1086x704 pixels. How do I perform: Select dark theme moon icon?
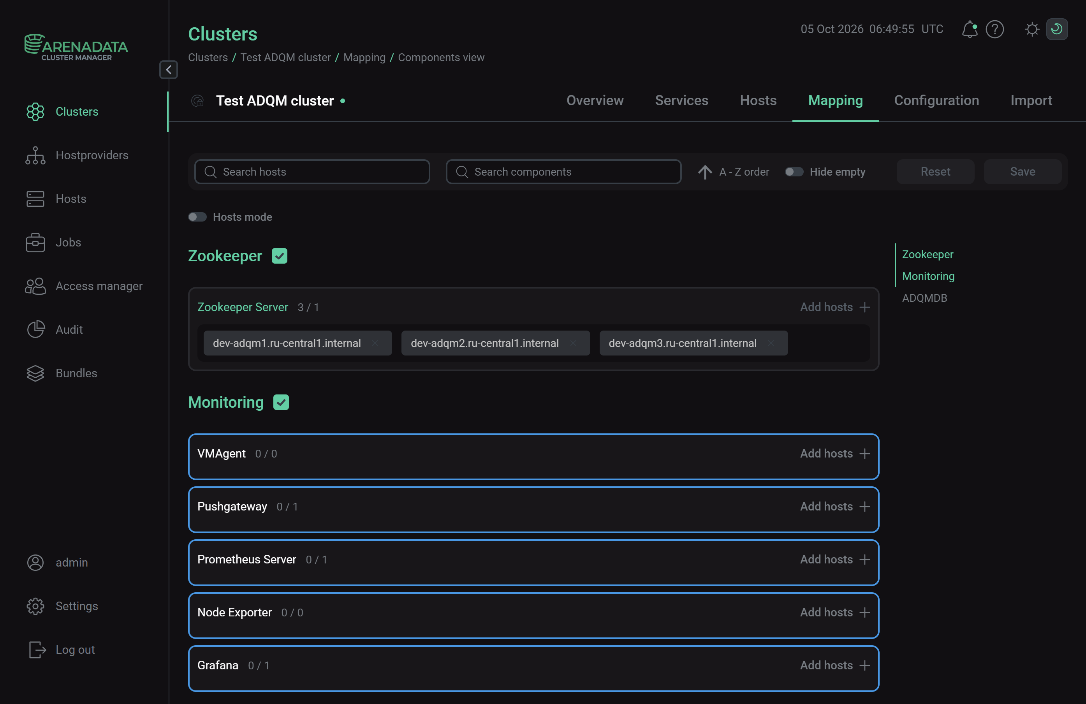click(x=1056, y=29)
